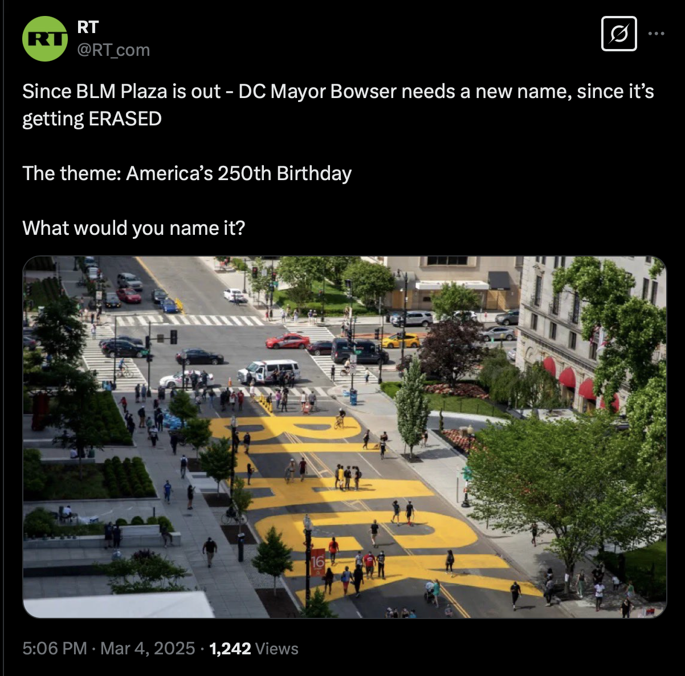This screenshot has height=676, width=685.
Task: Click the Views label beside the count
Action: tap(277, 649)
